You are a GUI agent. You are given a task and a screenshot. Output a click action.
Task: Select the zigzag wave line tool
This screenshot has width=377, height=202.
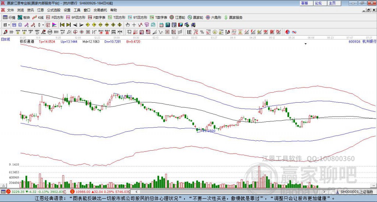coord(161,32)
